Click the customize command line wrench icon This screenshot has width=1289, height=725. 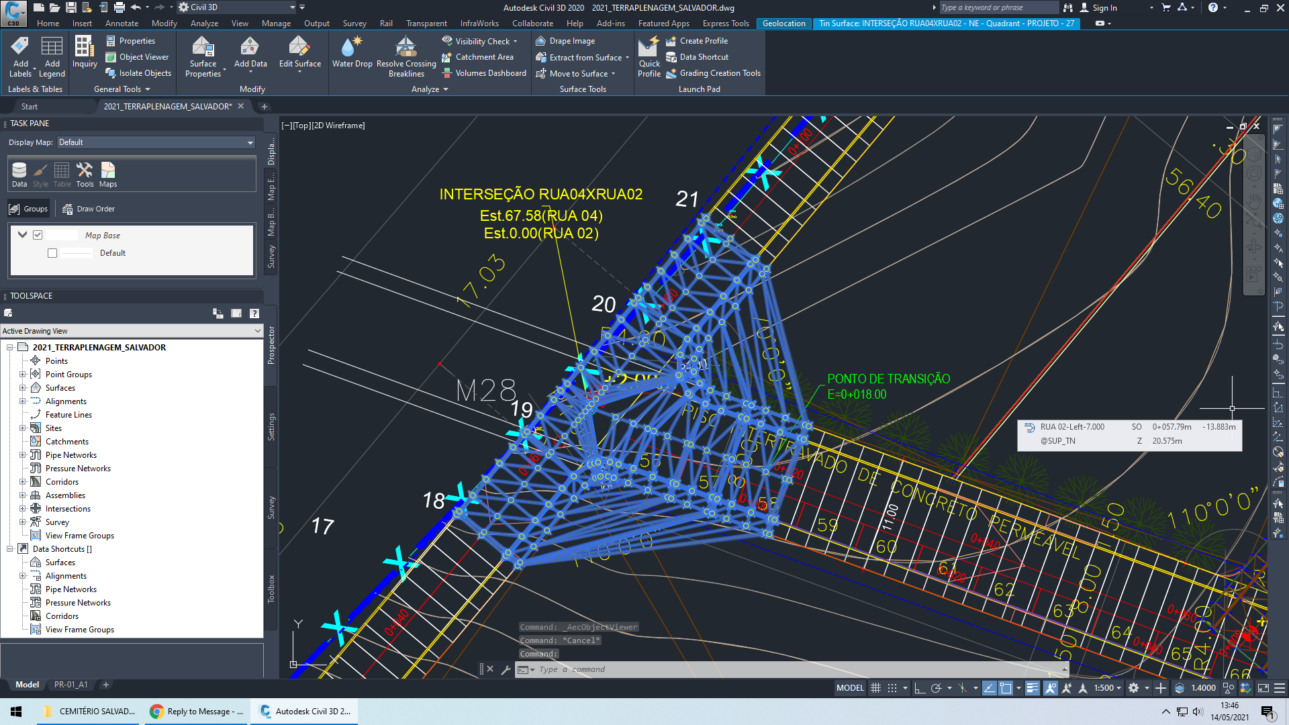(x=506, y=669)
